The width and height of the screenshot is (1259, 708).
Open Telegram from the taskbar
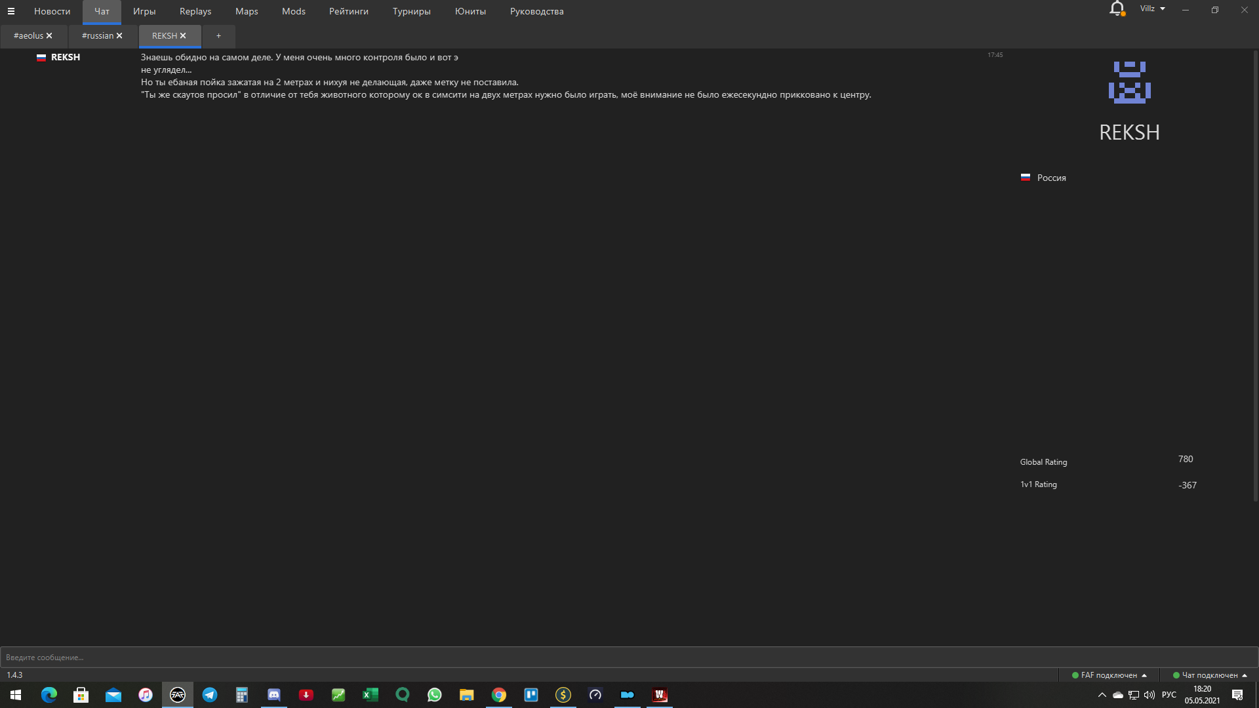(x=210, y=695)
